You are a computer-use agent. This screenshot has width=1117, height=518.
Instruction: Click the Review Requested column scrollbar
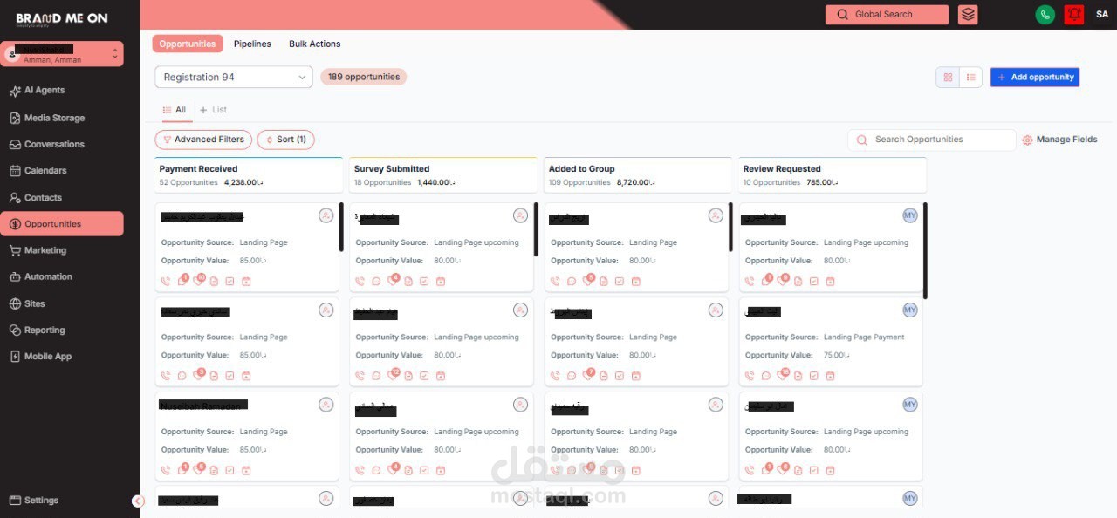coord(925,251)
